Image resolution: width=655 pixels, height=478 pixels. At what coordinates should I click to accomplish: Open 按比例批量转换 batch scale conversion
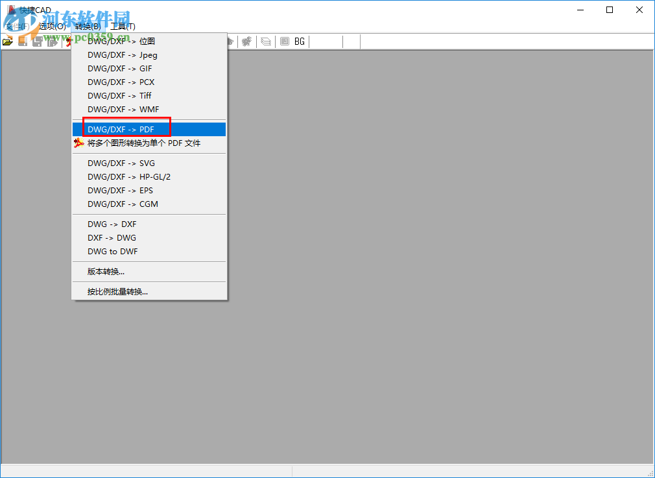[116, 291]
